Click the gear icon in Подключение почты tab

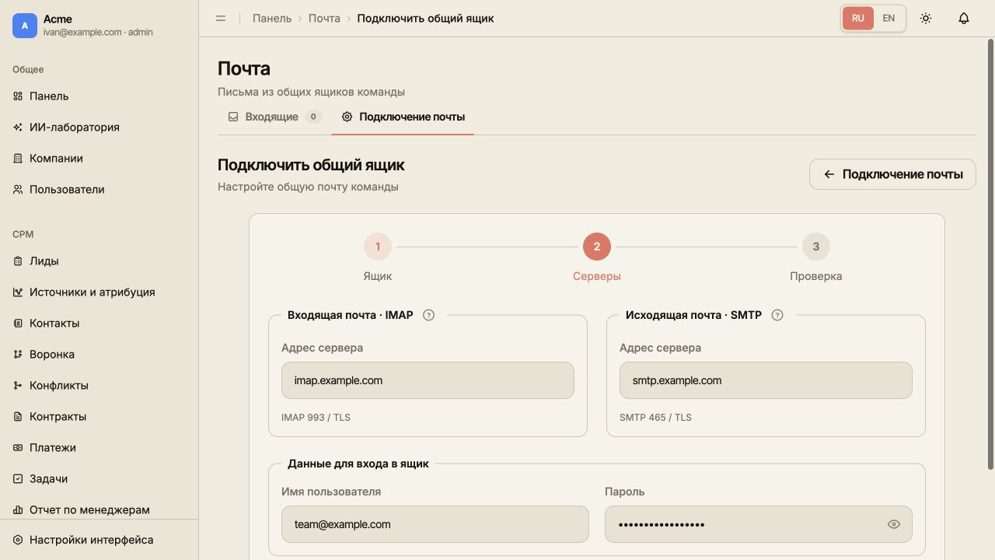347,117
